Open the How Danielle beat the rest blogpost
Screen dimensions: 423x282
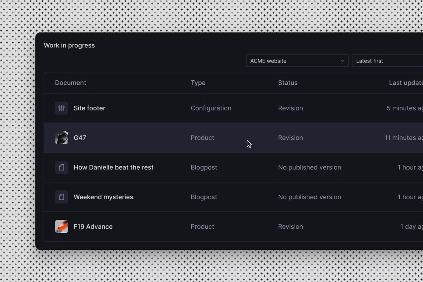point(113,167)
